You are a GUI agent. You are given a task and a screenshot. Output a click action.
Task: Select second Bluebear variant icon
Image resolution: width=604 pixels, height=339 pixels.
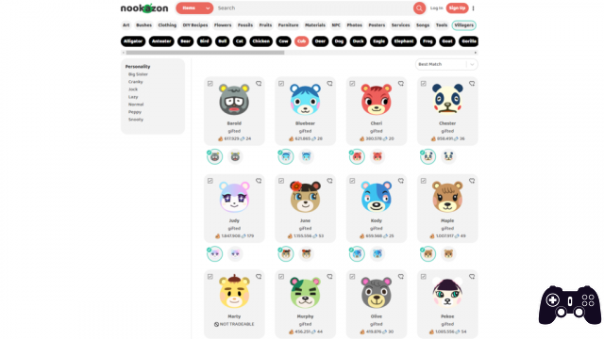306,156
